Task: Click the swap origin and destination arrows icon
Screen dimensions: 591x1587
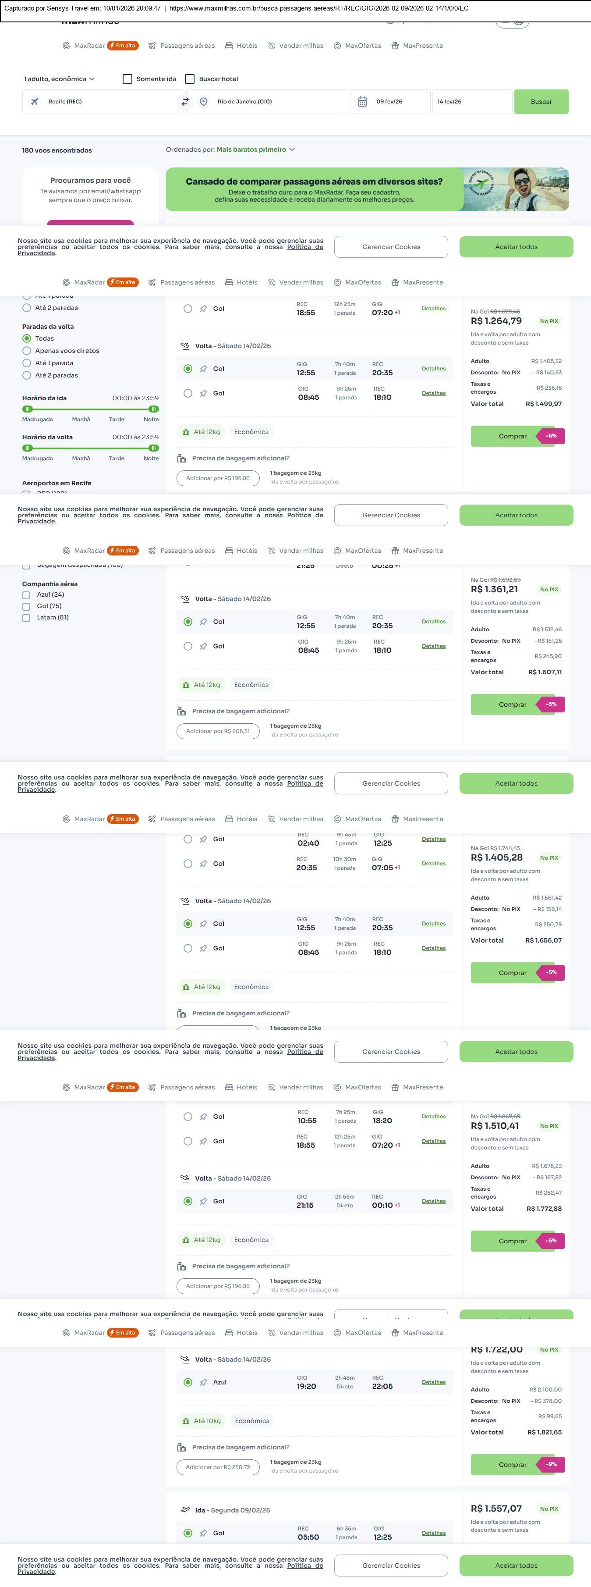Action: click(x=185, y=102)
